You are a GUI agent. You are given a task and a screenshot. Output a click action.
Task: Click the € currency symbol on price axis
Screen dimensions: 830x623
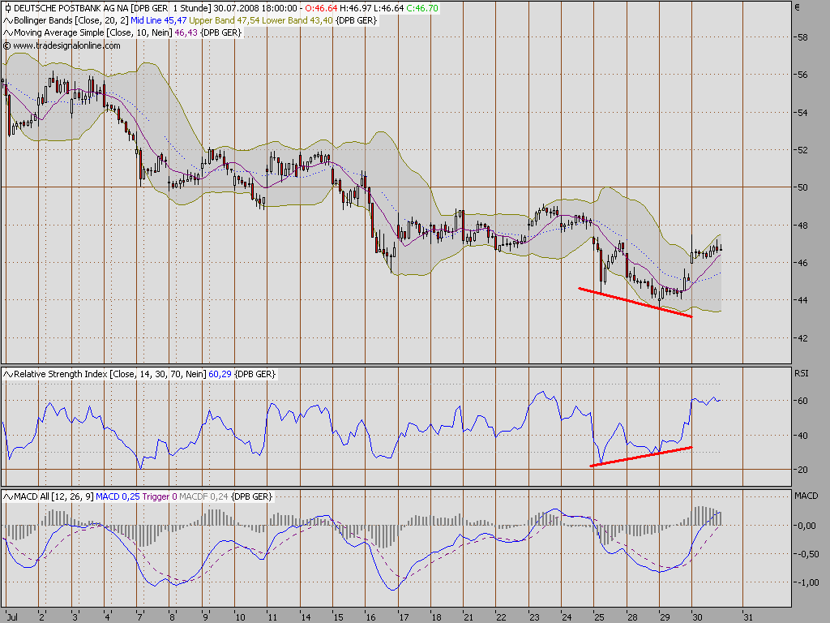(x=798, y=7)
